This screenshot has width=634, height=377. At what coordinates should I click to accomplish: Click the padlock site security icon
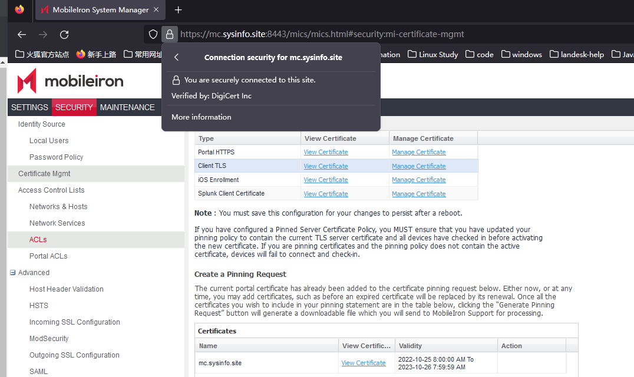pos(169,34)
